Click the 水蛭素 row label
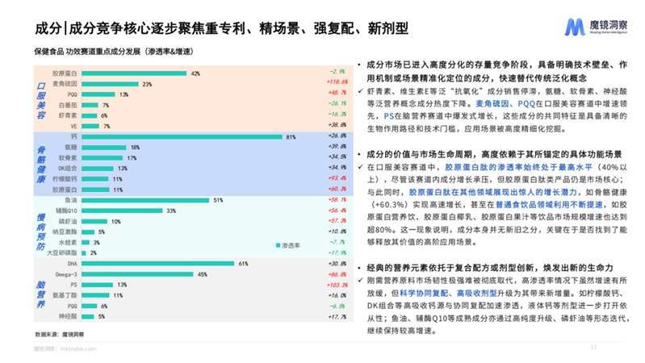Viewport: 645px width, 363px height. pyautogui.click(x=68, y=242)
